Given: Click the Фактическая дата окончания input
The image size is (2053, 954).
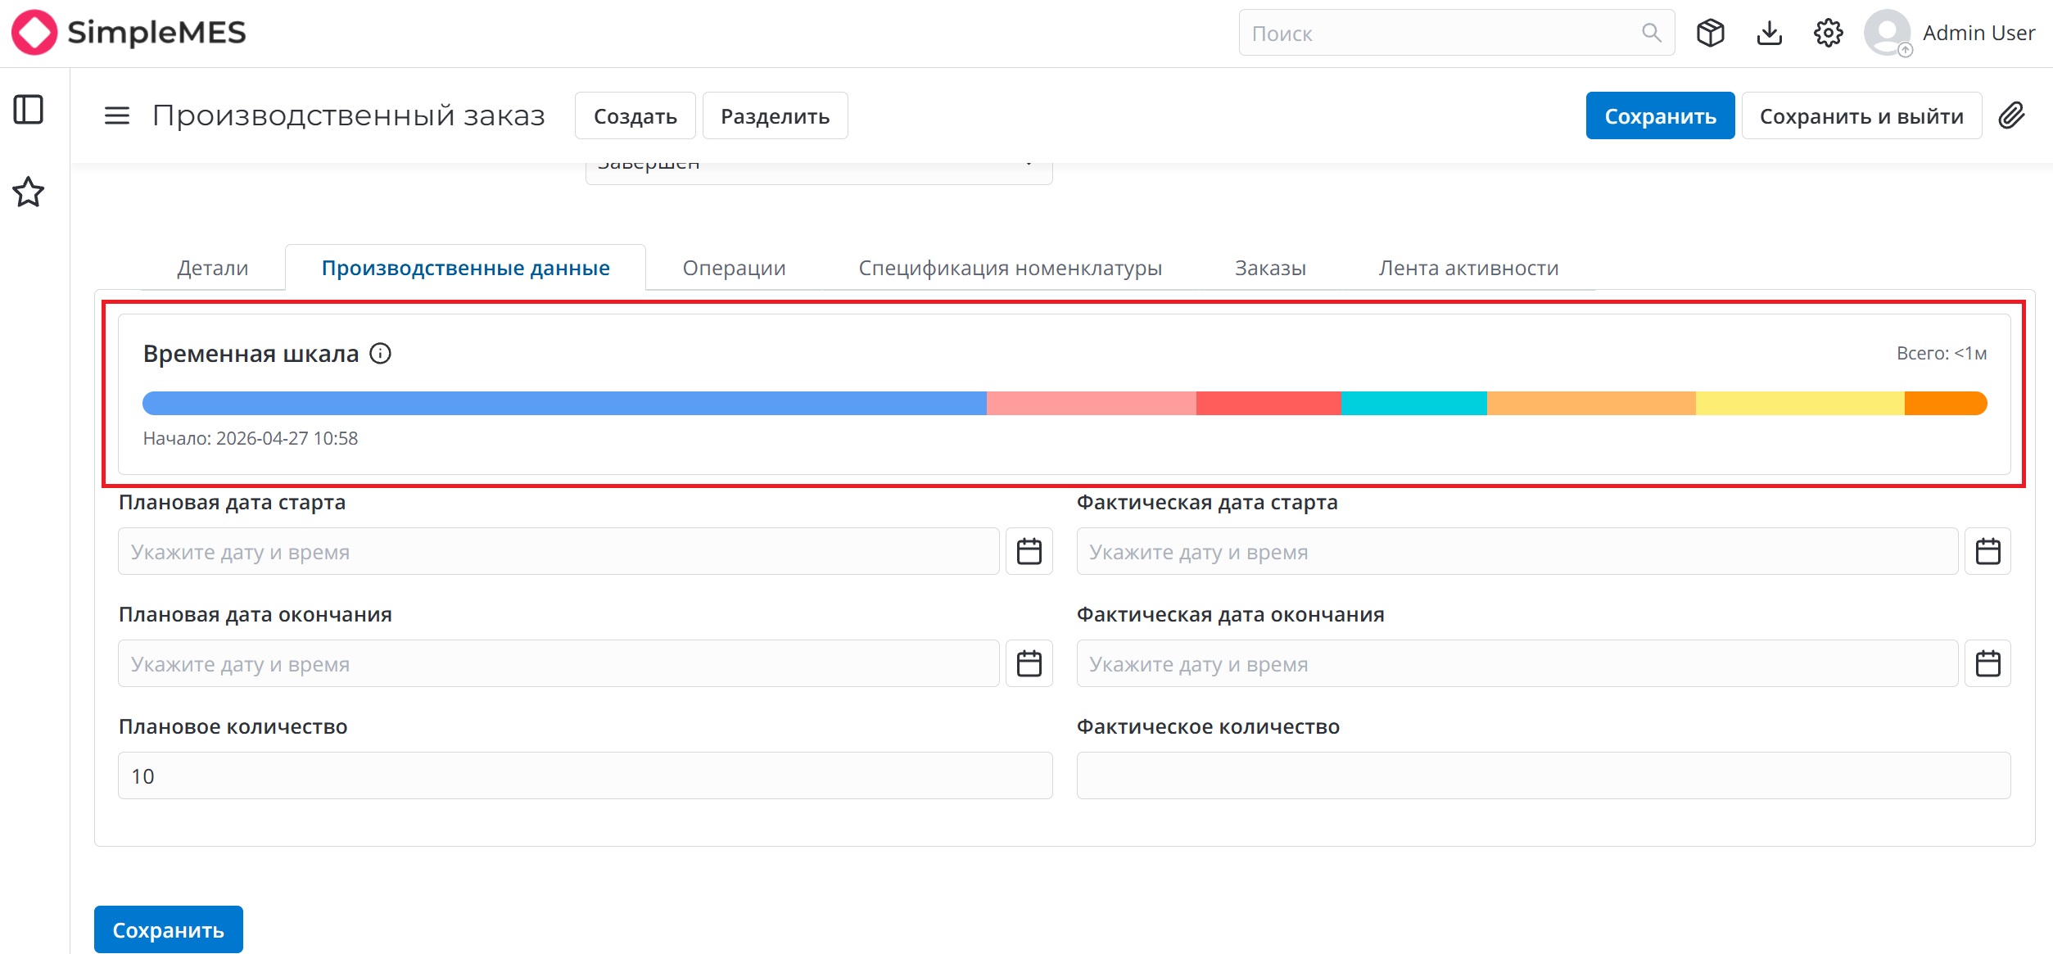Looking at the screenshot, I should coord(1517,663).
